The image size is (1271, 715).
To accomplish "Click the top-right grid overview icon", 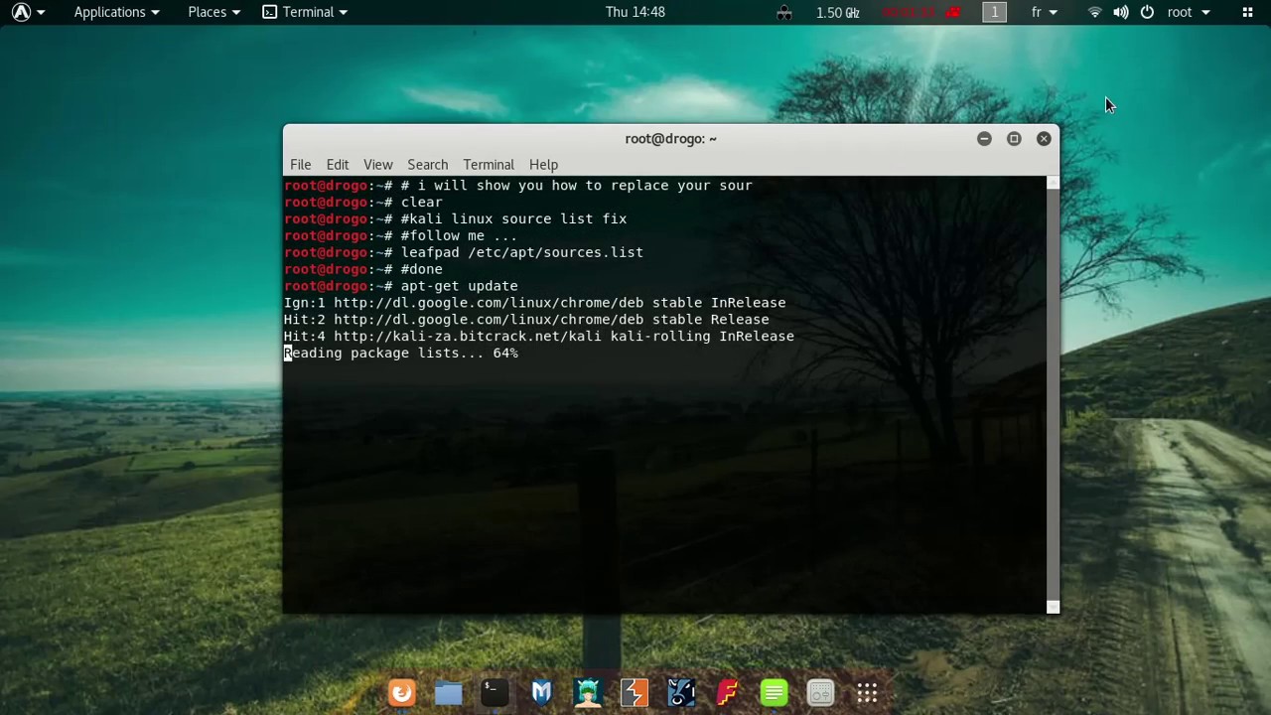I will click(x=1247, y=12).
